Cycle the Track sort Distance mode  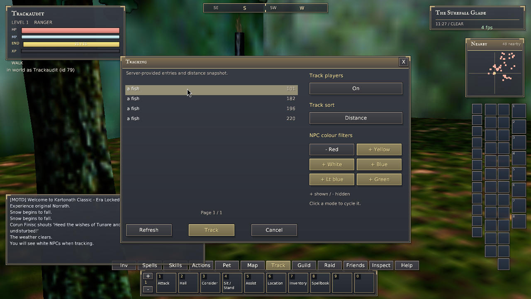point(356,118)
